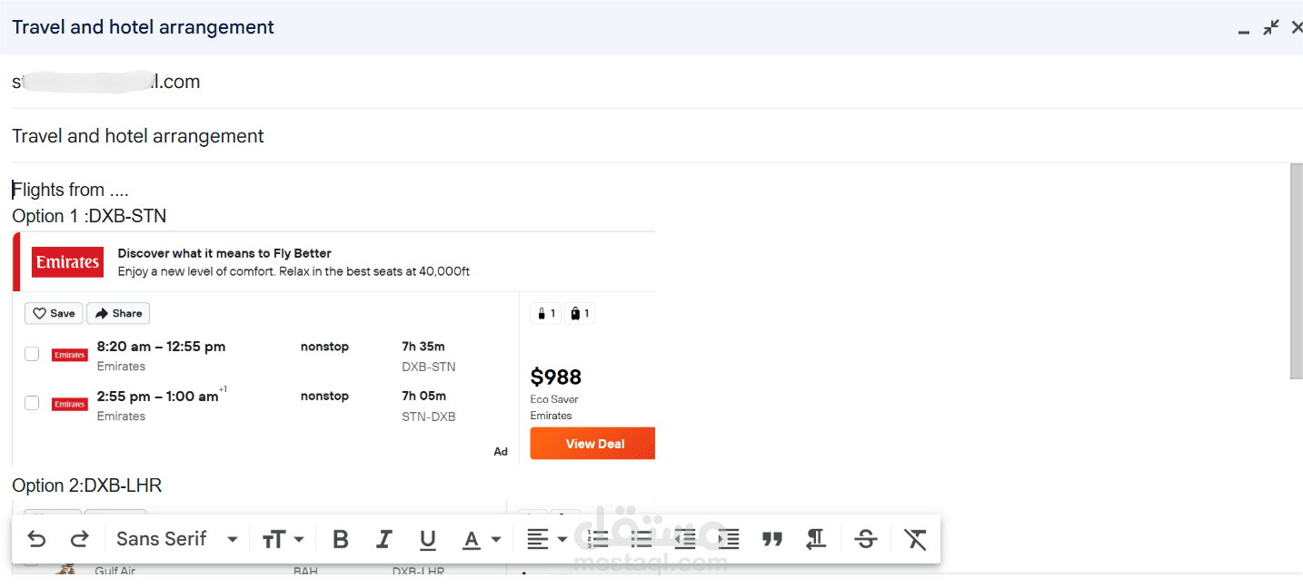Click the subject line field
The height and width of the screenshot is (588, 1303).
pos(651,136)
